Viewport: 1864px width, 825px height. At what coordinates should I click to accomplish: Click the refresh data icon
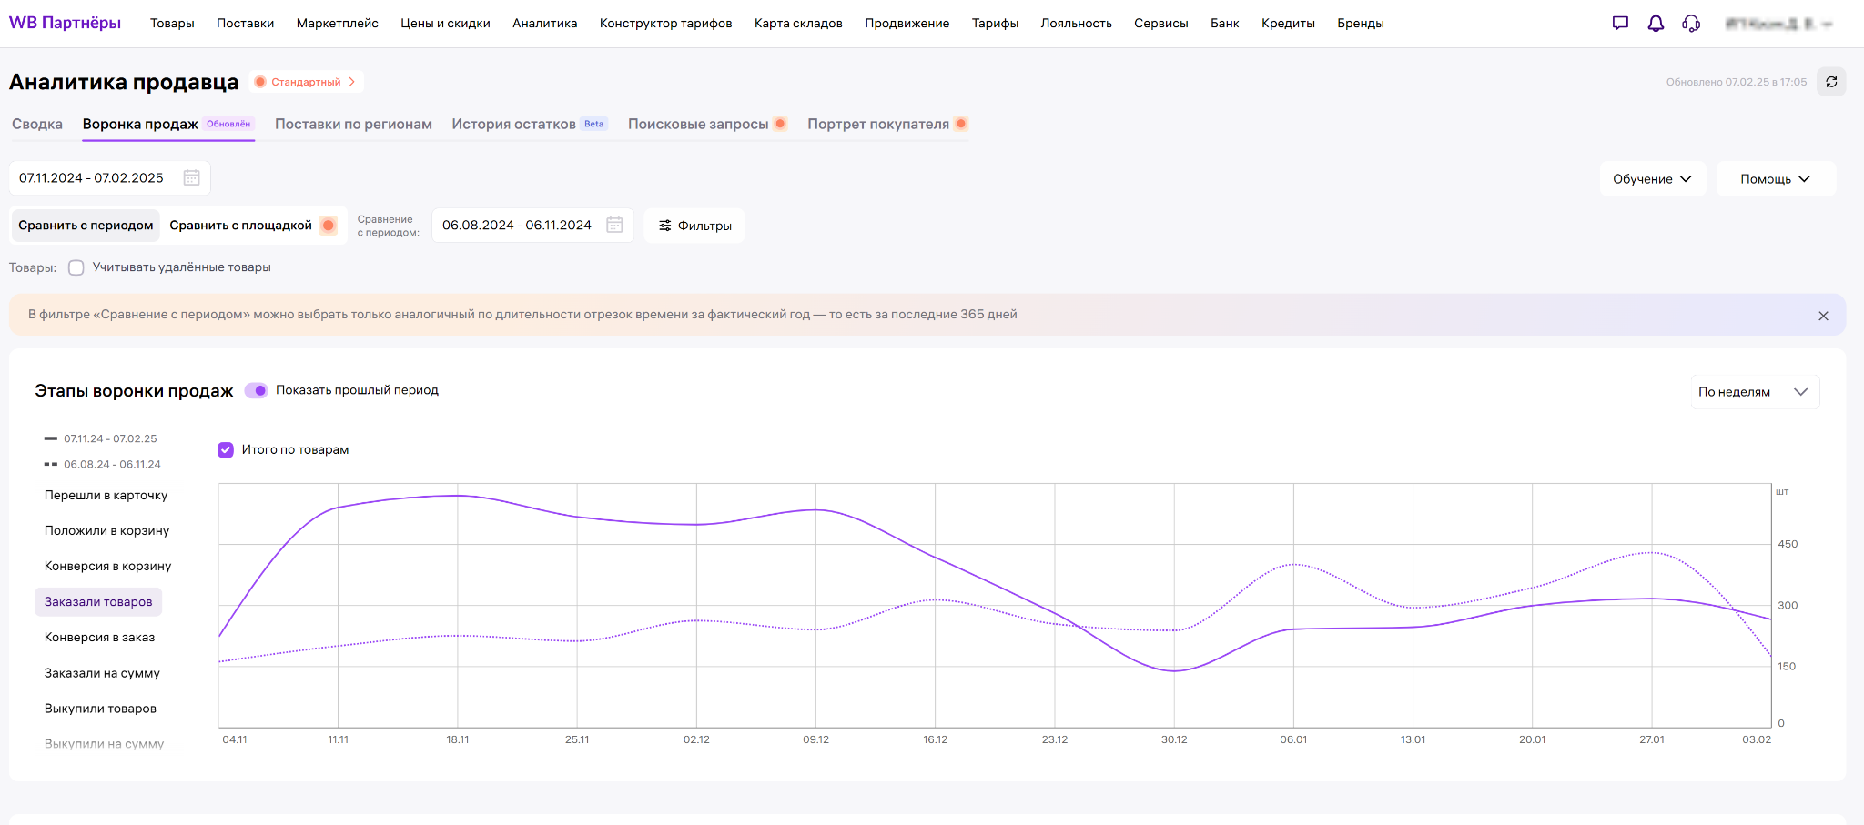point(1831,82)
